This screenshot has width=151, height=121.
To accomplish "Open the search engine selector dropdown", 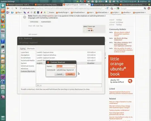I will point(119,8).
